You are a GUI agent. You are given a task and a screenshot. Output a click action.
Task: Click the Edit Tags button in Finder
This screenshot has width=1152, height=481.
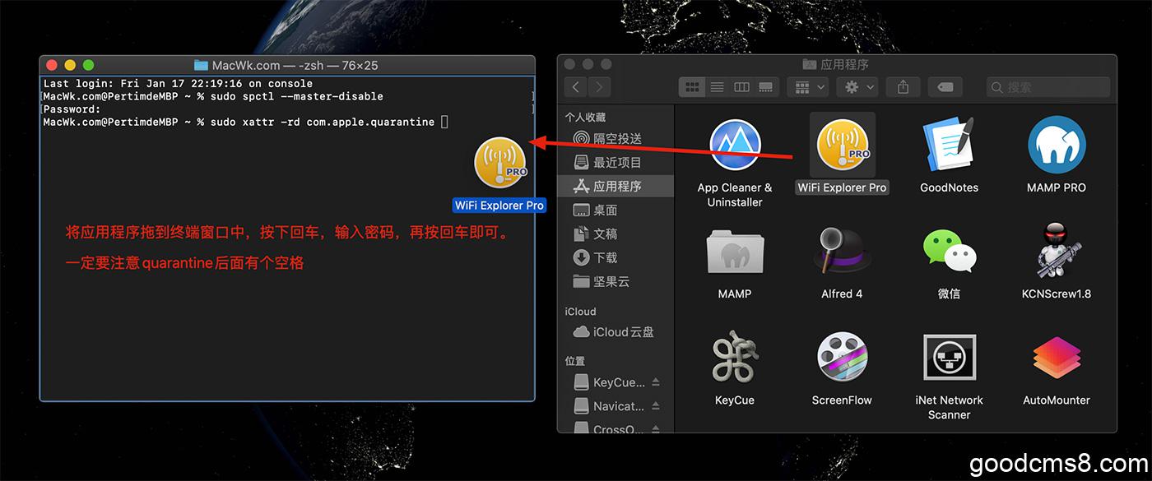pyautogui.click(x=945, y=86)
